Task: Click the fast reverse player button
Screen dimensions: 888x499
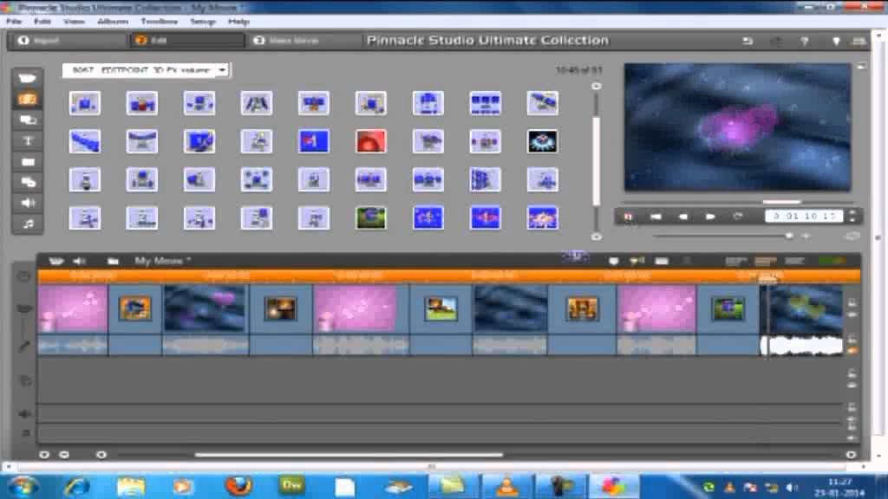Action: (x=683, y=216)
